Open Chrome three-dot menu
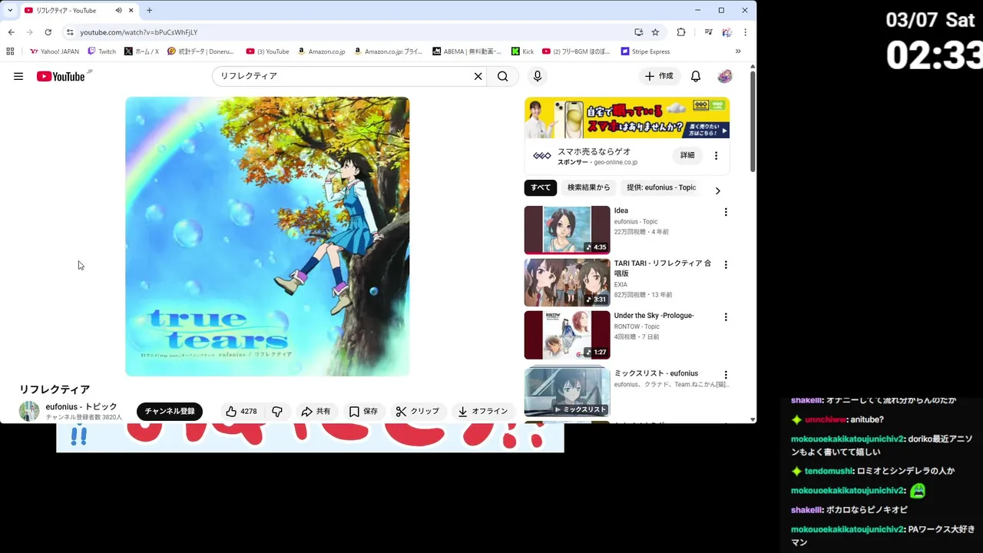 coord(745,32)
